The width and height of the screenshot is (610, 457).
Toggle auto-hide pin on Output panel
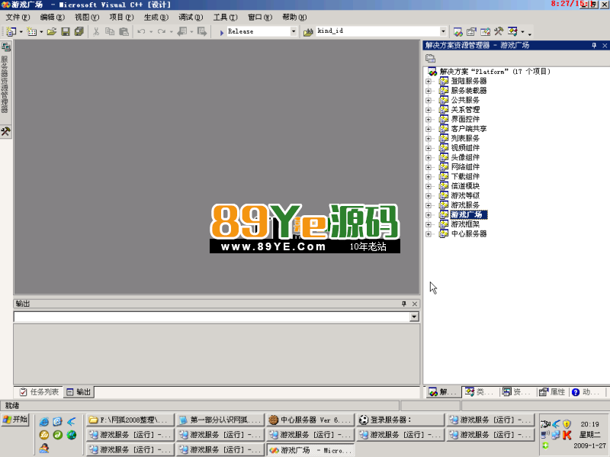tap(404, 304)
